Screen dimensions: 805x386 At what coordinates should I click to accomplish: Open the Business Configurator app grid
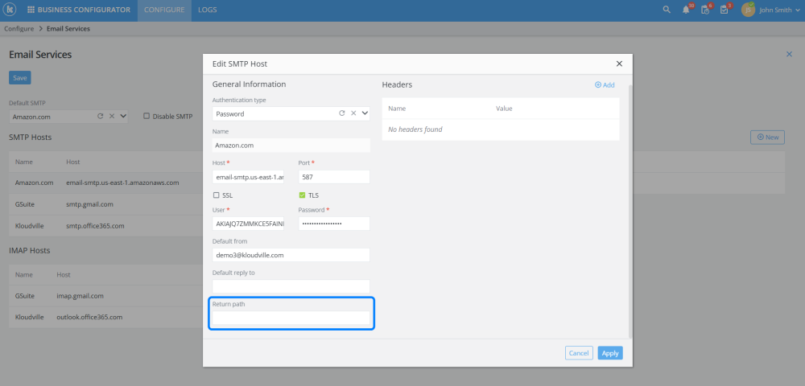tap(31, 10)
